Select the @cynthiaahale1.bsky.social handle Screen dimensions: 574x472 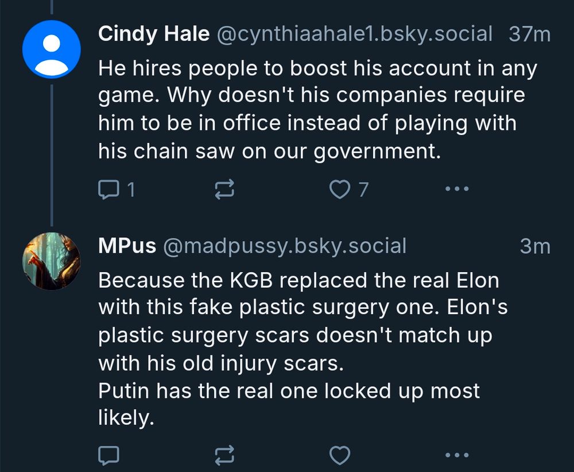351,33
